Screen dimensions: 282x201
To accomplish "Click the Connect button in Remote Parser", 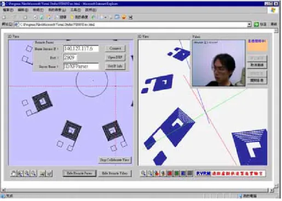I will [x=115, y=48].
